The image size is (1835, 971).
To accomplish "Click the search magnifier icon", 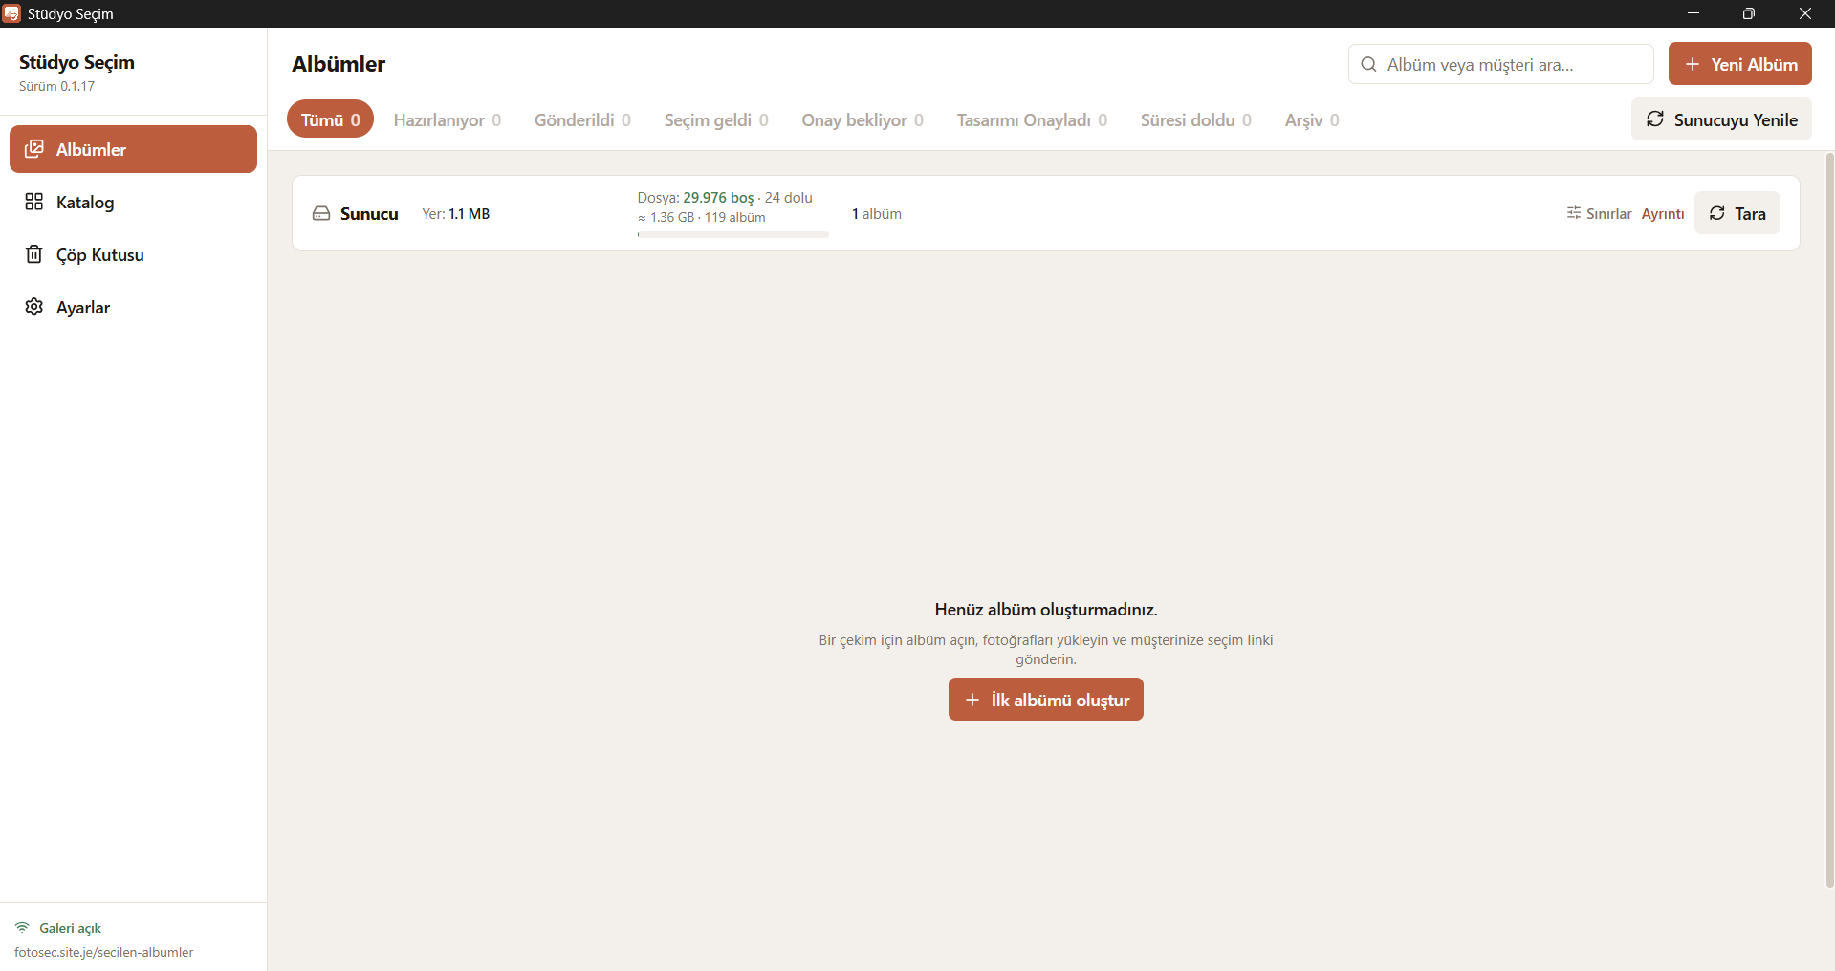I will click(1368, 64).
